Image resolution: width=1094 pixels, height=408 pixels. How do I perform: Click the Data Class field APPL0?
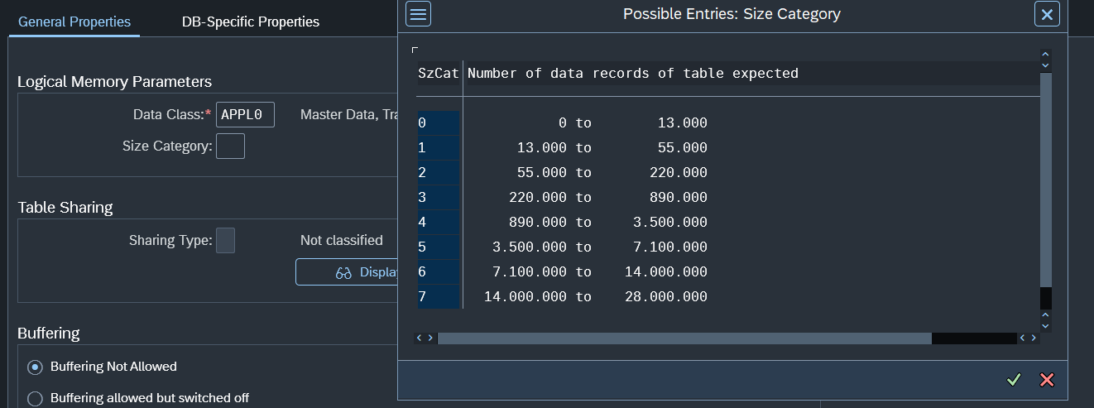(245, 115)
